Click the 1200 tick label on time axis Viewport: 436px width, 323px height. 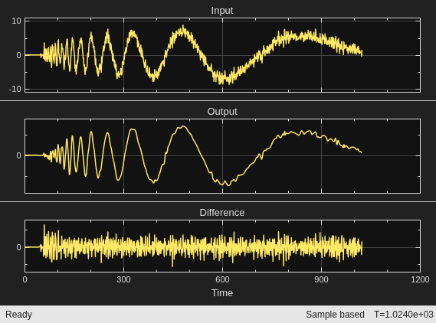tap(420, 279)
